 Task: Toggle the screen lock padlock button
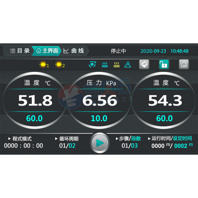coord(164,64)
